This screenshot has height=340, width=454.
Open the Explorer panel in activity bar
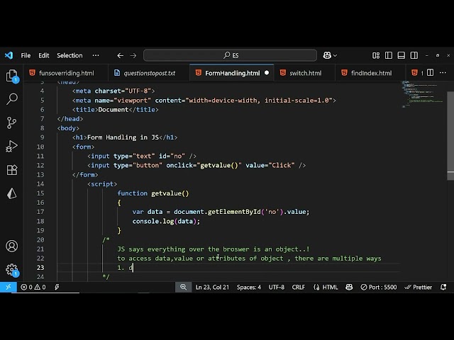(11, 76)
